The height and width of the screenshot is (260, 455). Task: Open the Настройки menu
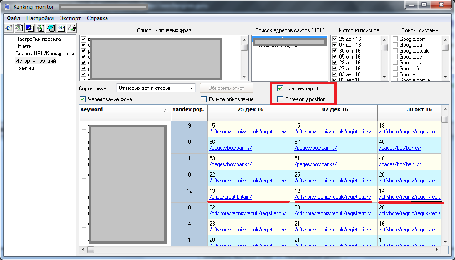40,18
